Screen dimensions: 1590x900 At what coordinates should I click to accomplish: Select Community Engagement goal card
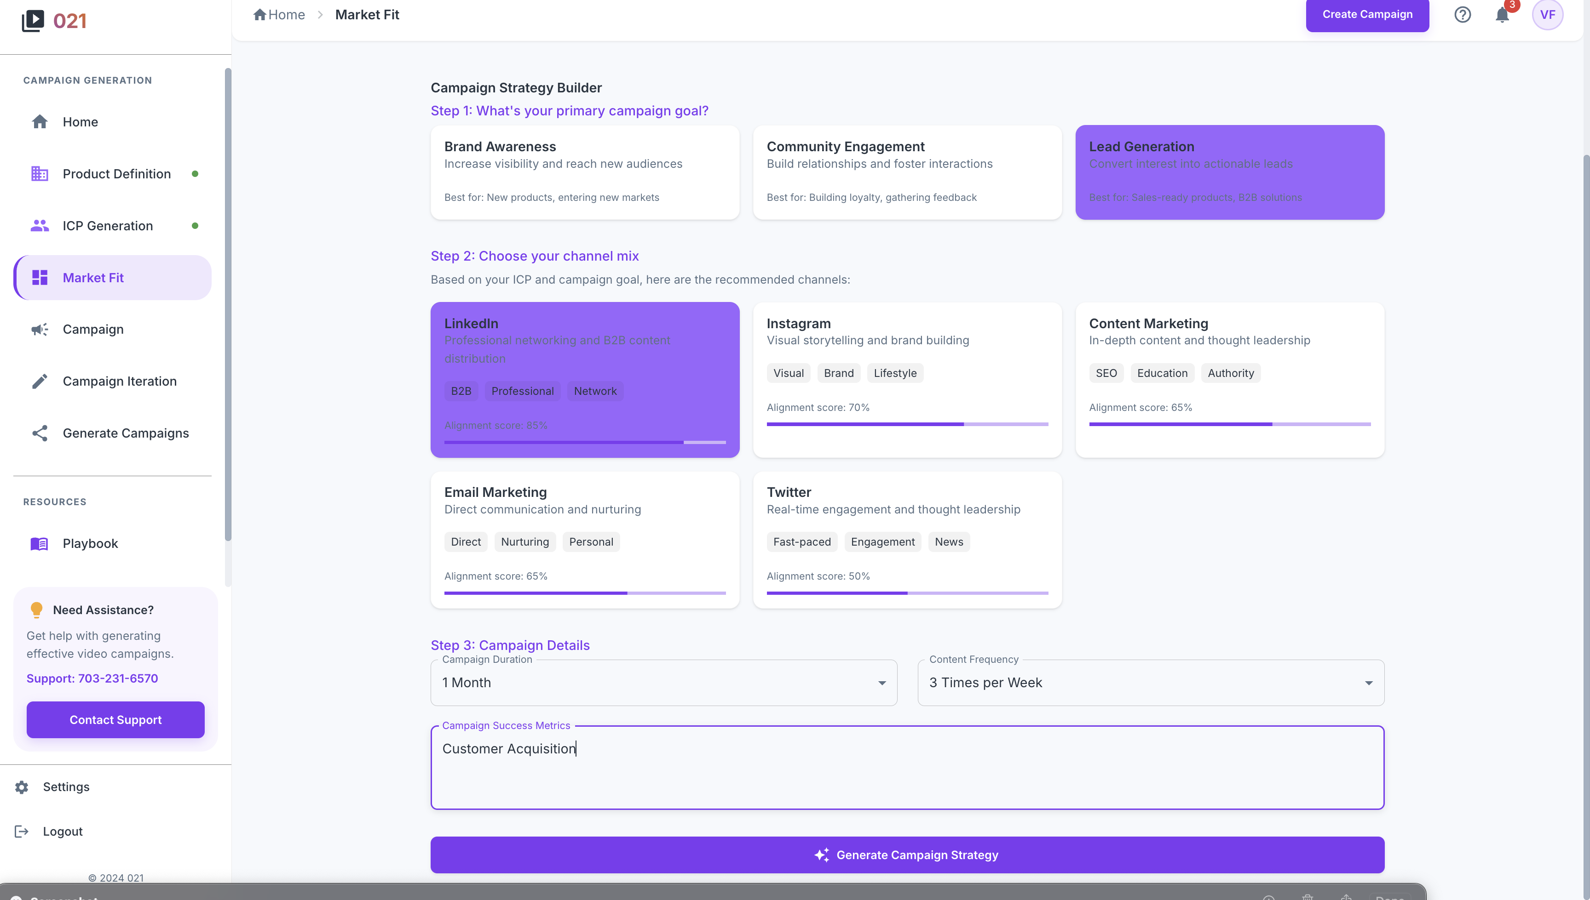[x=906, y=172]
